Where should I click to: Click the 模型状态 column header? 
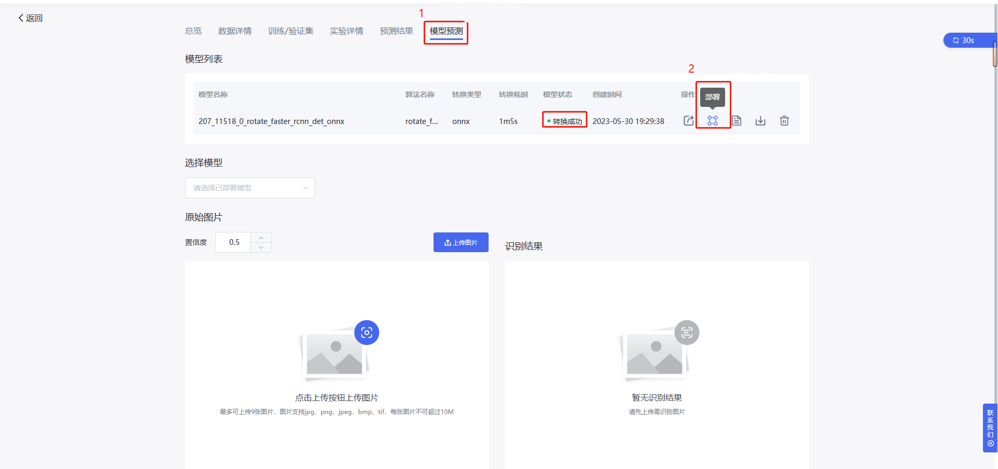point(558,94)
